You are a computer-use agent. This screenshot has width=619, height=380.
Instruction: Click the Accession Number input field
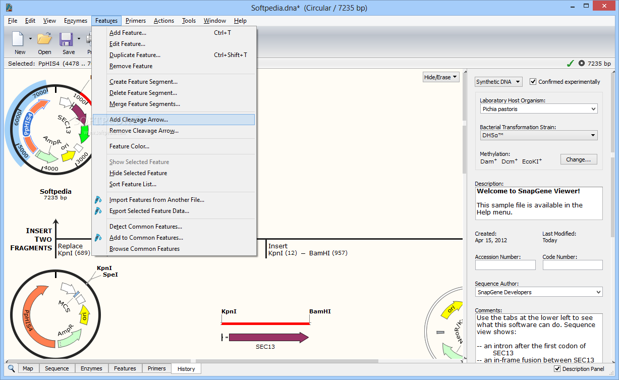pos(505,265)
